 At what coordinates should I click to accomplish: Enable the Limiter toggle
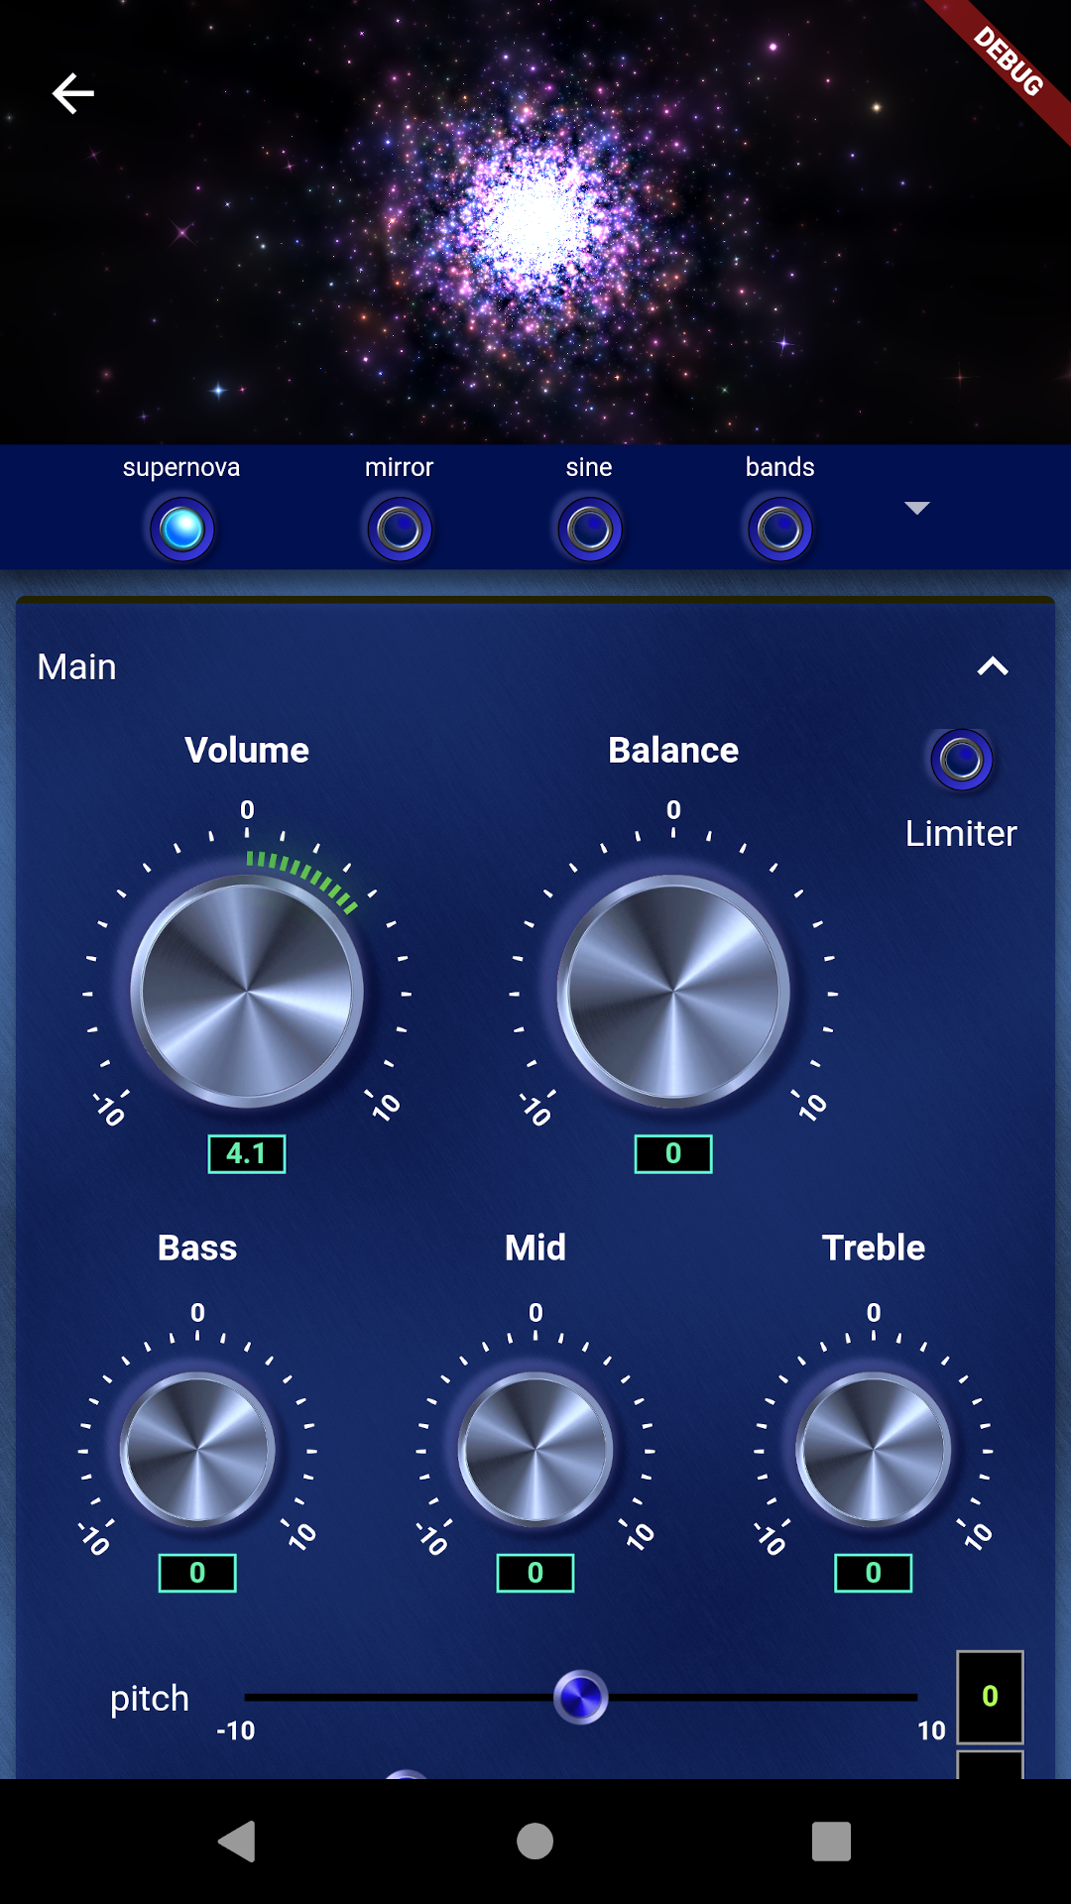click(961, 760)
